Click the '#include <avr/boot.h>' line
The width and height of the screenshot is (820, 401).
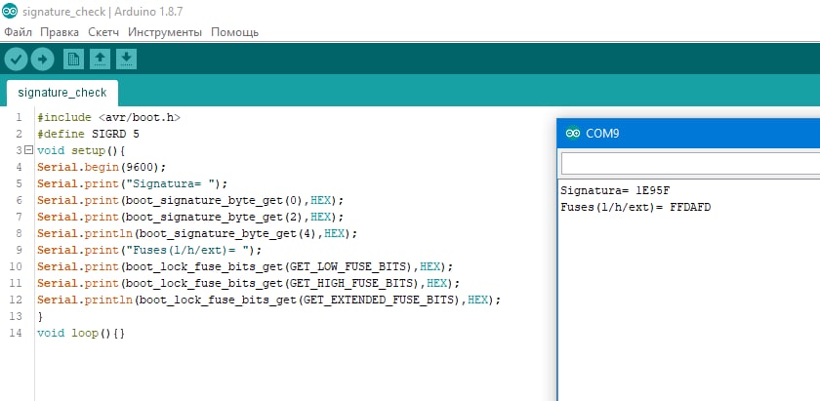(x=108, y=118)
